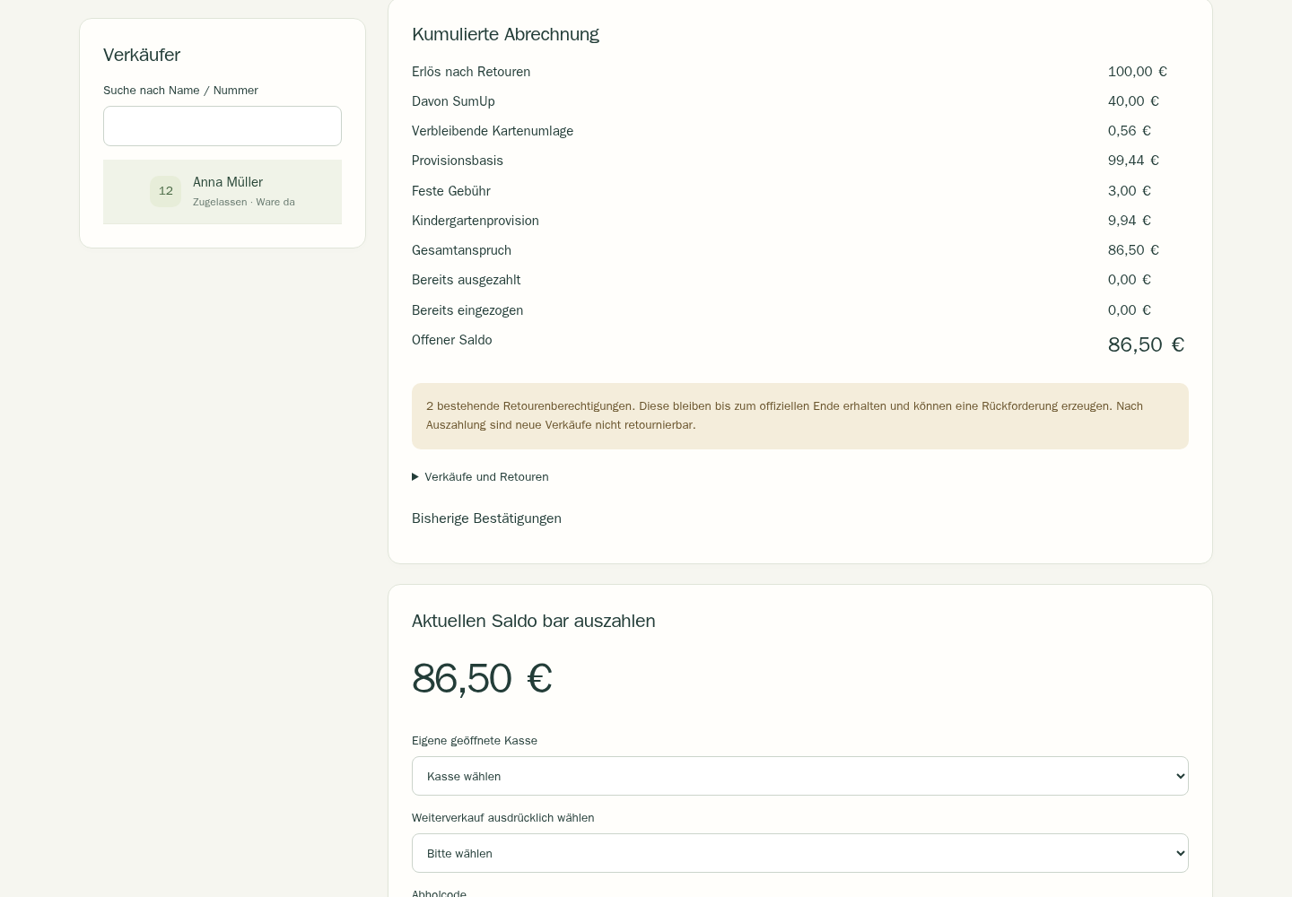
Task: Click the Zugelassen · Ware da status text
Action: coord(244,203)
